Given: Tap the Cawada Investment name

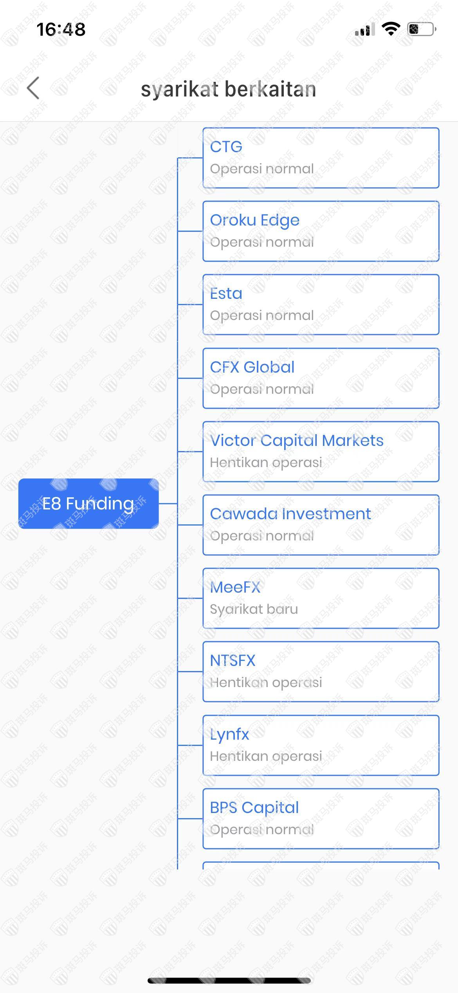Looking at the screenshot, I should point(290,514).
